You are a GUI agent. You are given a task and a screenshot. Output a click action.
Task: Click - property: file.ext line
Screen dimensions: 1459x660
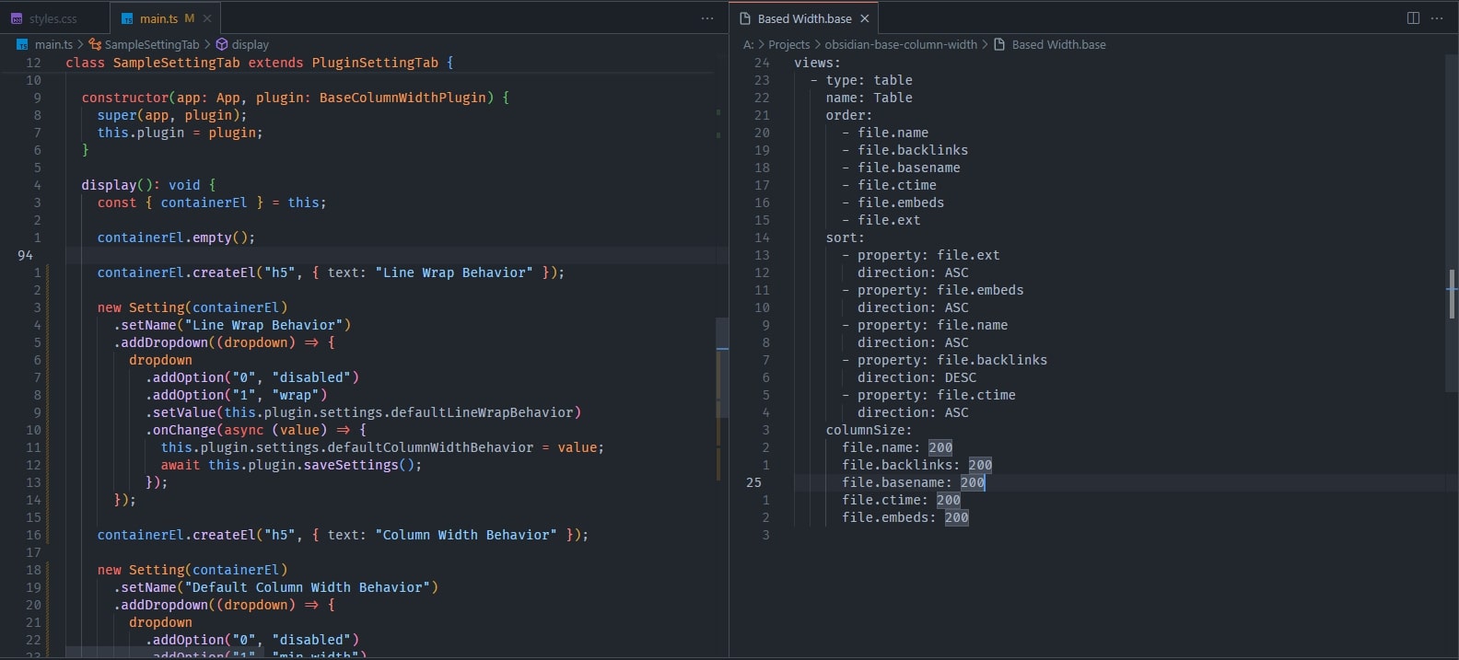pyautogui.click(x=920, y=255)
